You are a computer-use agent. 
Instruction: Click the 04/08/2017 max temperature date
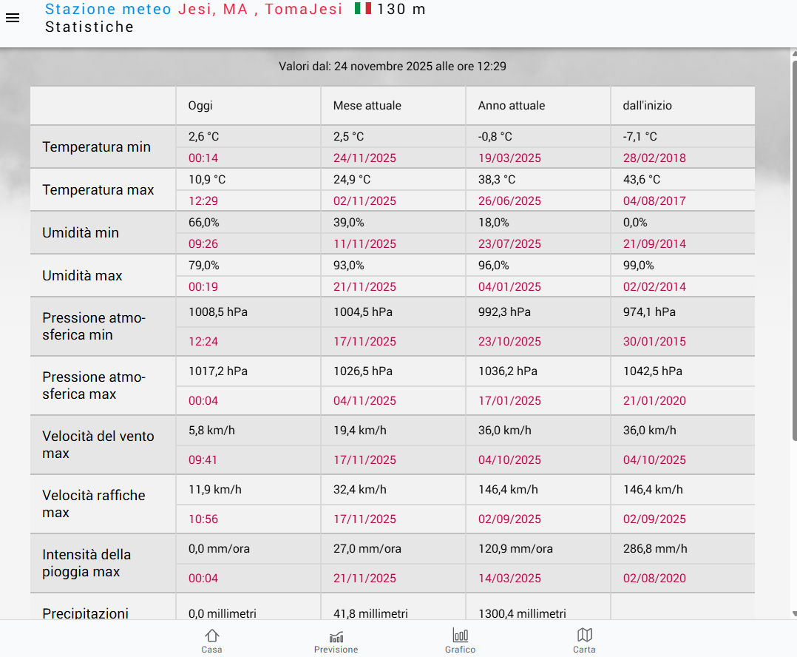[x=654, y=201]
